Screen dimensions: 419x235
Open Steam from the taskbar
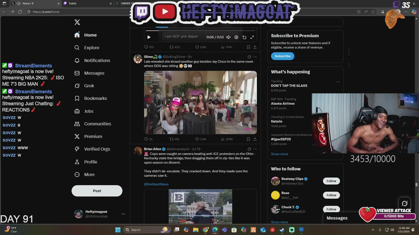pyautogui.click(x=282, y=230)
